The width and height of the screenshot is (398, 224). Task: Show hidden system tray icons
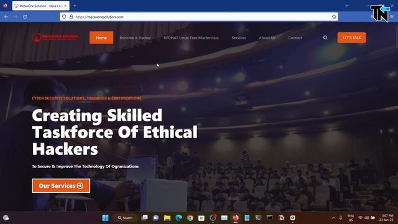[x=333, y=218]
